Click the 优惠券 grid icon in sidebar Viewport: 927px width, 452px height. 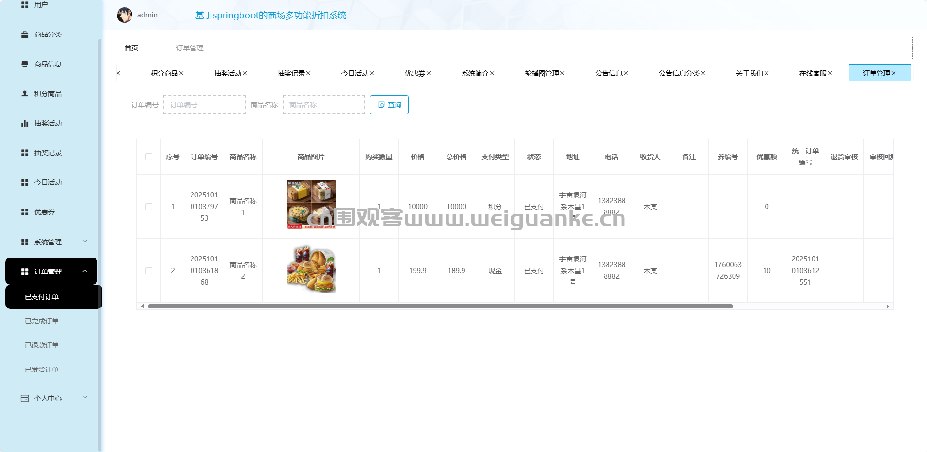25,212
